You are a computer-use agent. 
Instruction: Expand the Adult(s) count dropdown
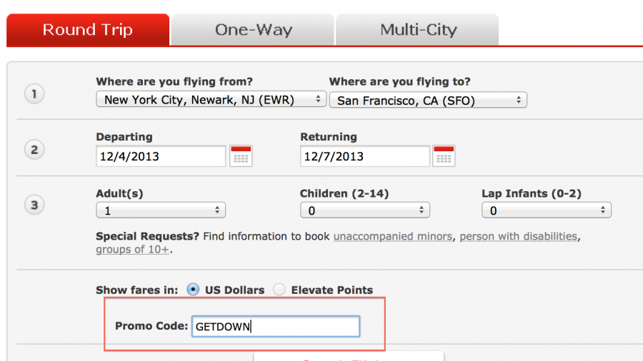click(x=160, y=210)
